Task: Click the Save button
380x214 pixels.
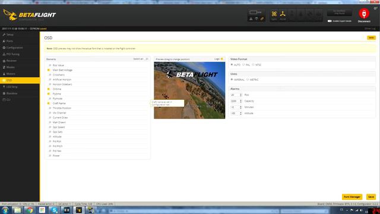Action: click(x=371, y=197)
